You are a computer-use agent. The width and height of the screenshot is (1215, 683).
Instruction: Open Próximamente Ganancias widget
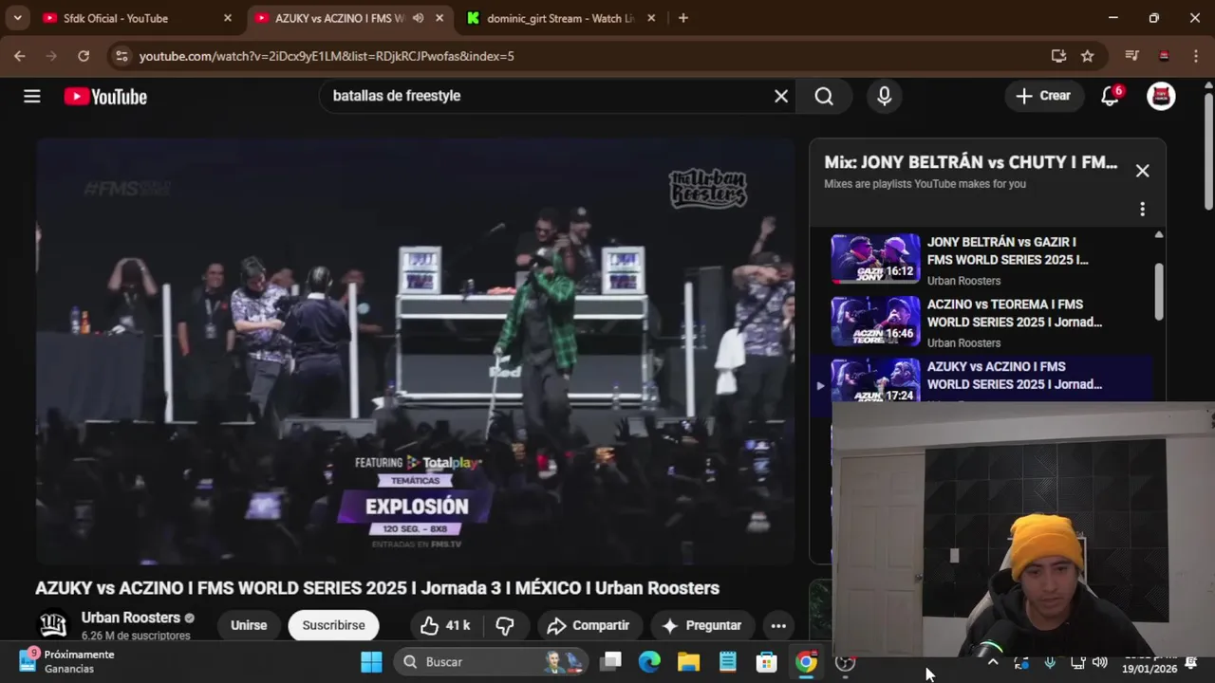click(66, 661)
